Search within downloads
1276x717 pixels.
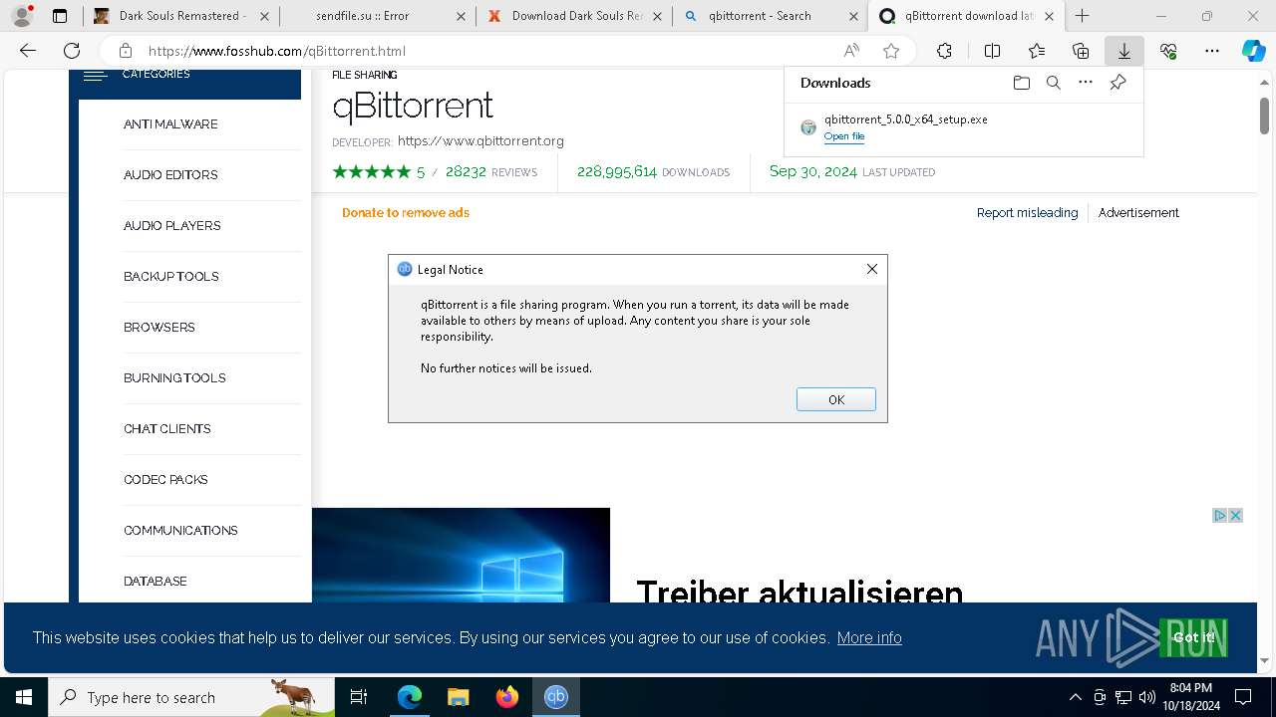[x=1053, y=83]
